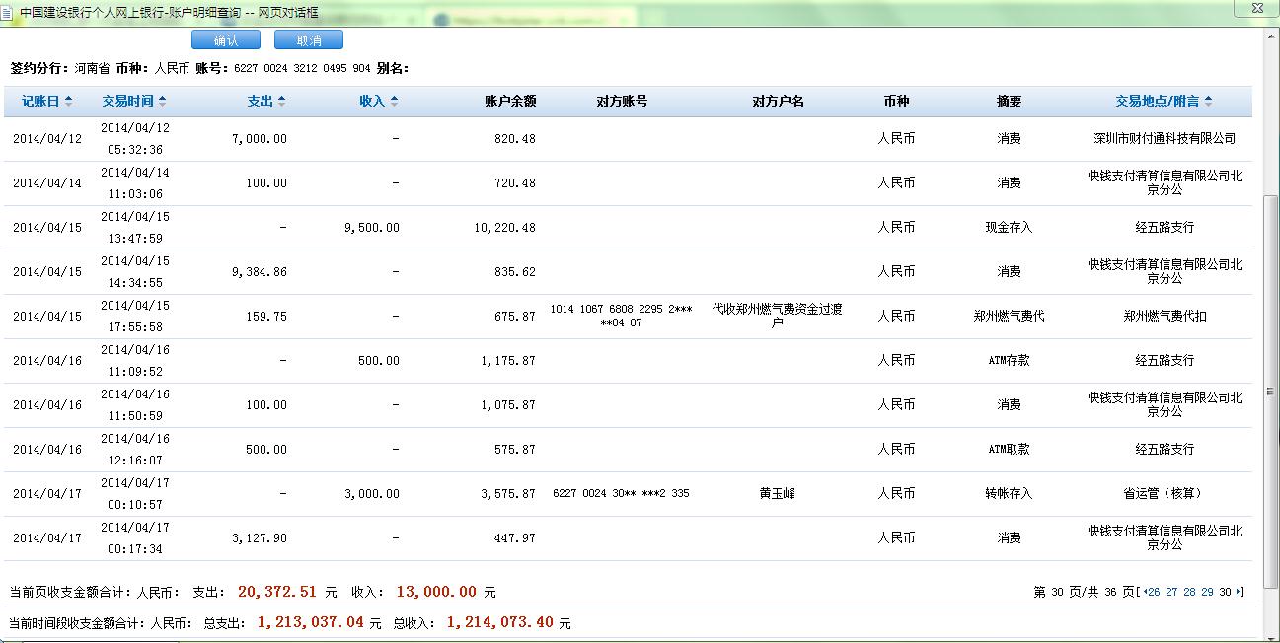This screenshot has height=643, width=1280.
Task: Click the previous-pages arrow before page 26
Action: click(1144, 593)
